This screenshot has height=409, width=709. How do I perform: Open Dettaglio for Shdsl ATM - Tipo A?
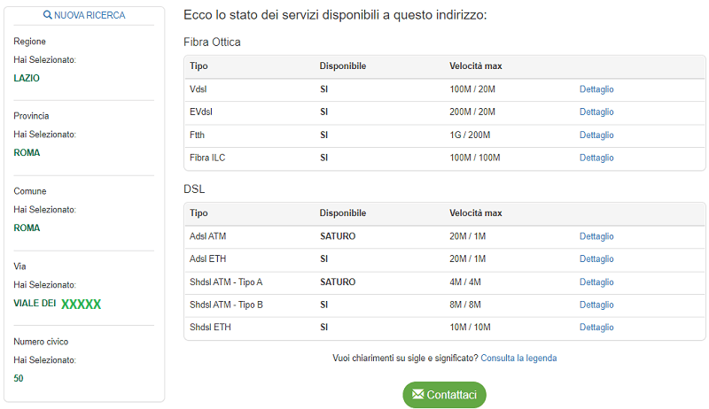[596, 282]
